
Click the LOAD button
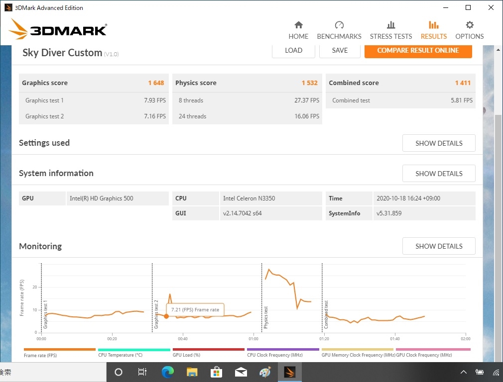pyautogui.click(x=293, y=51)
